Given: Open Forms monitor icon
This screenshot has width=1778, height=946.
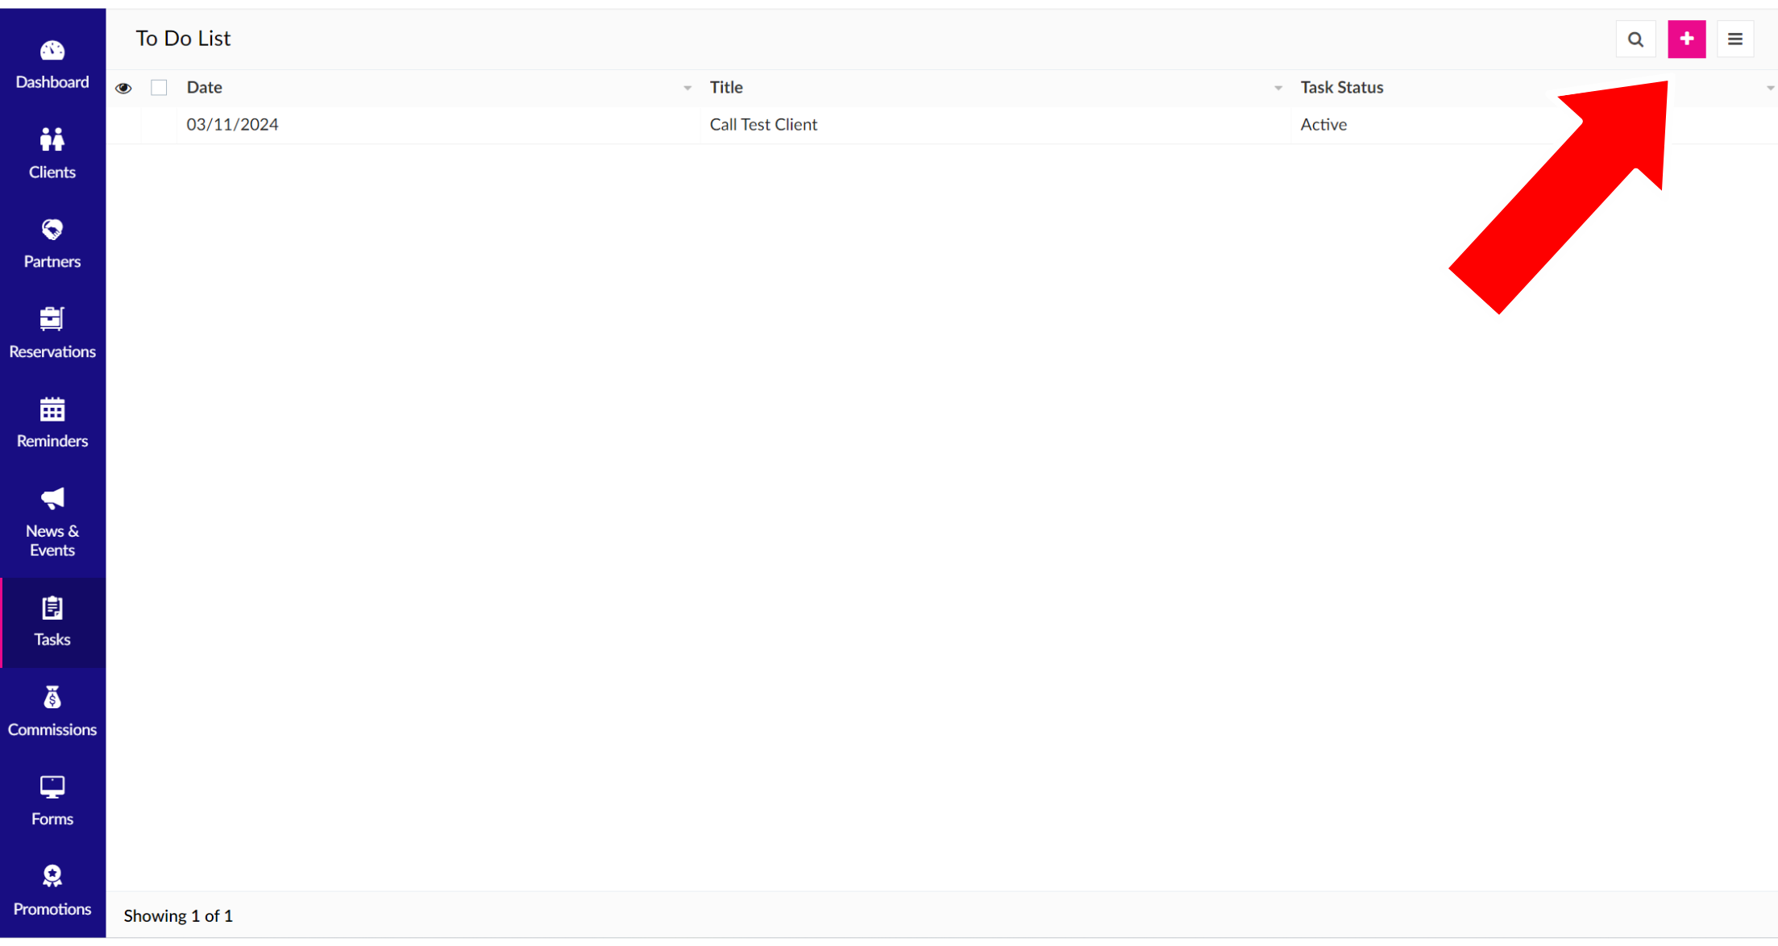Looking at the screenshot, I should [52, 787].
